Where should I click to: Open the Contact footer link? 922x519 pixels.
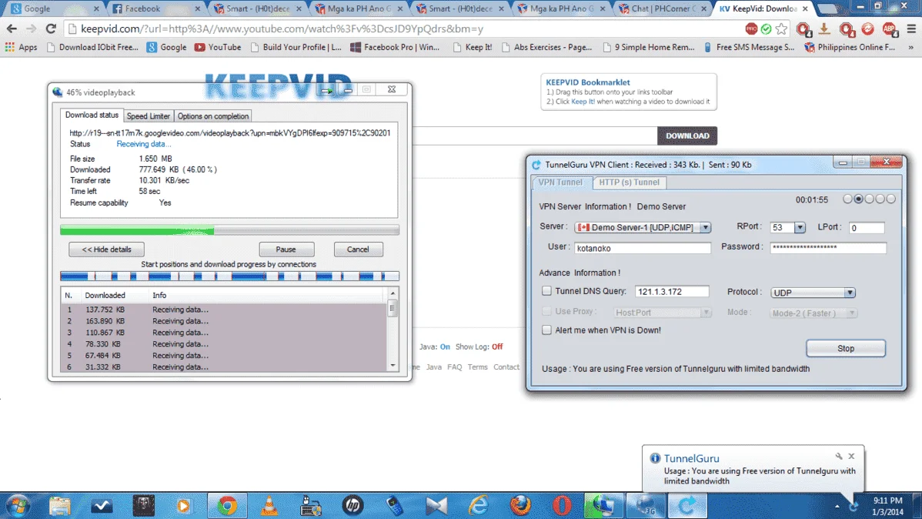click(x=506, y=367)
